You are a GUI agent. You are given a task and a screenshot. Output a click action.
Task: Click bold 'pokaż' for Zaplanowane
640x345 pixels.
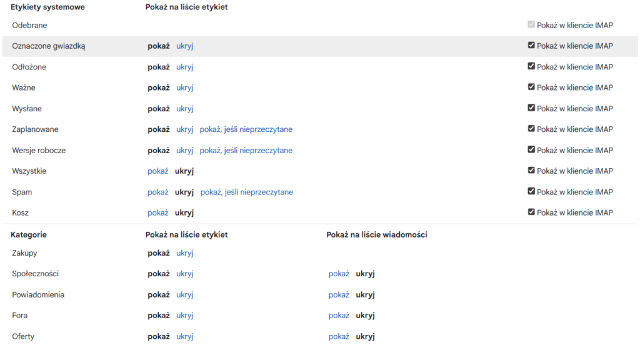[158, 129]
